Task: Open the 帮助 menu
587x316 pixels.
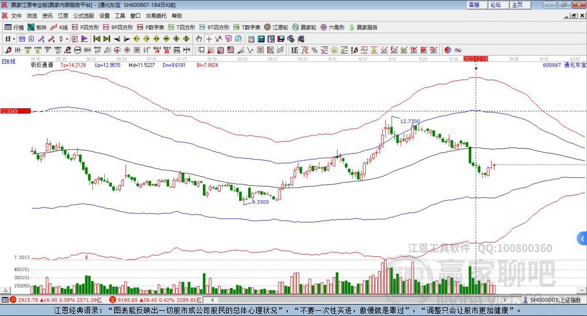Action: coord(177,15)
